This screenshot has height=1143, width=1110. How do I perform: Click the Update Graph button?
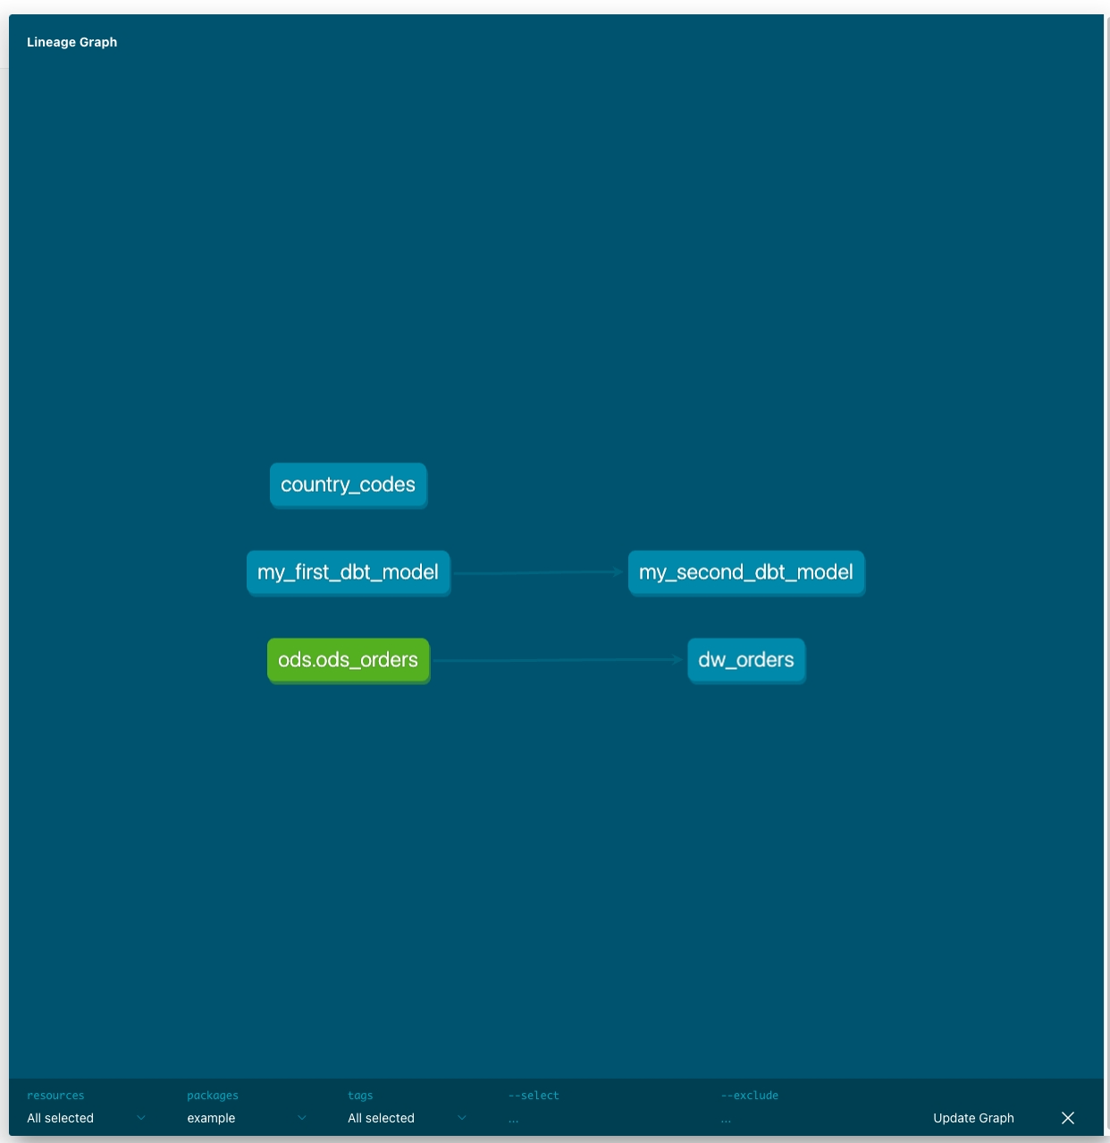[973, 1118]
